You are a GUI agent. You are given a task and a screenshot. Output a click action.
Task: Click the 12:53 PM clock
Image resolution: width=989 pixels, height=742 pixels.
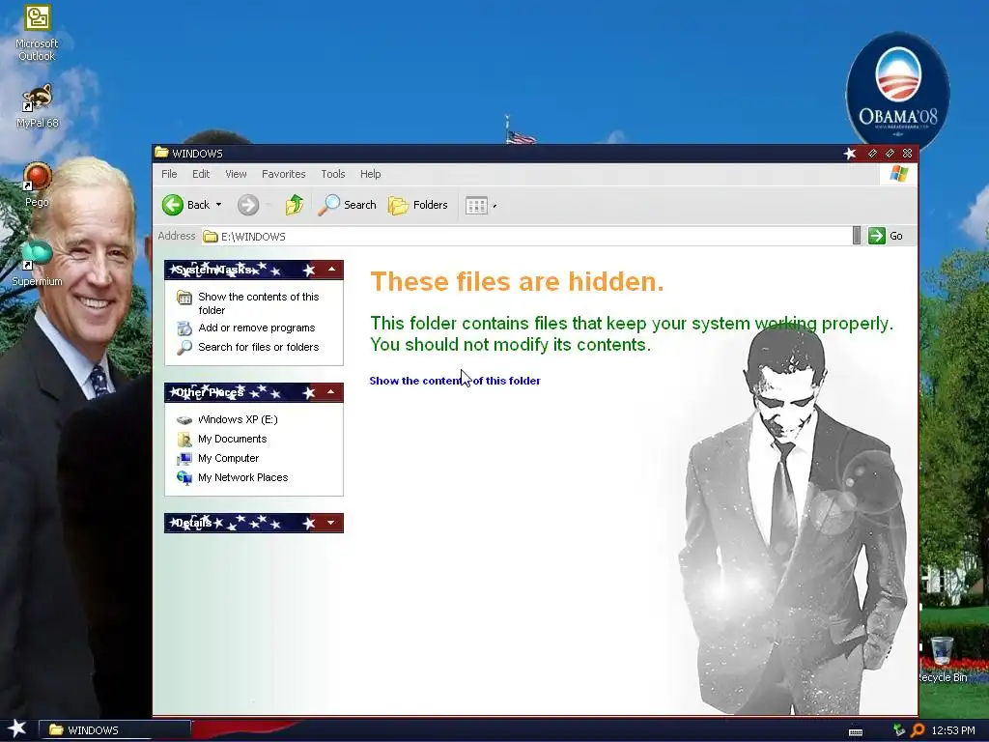pyautogui.click(x=953, y=730)
